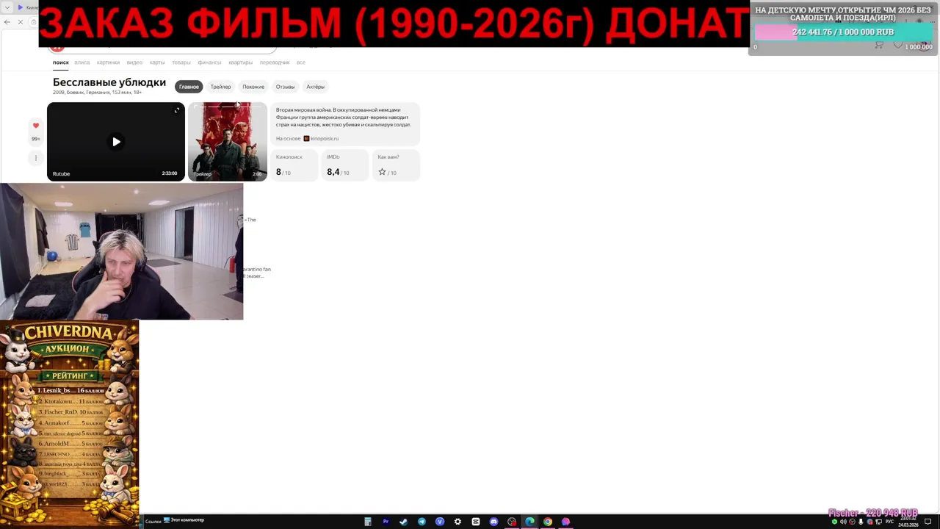Screen dimensions: 940x529
Task: Open Settings gear in the taskbar
Action: 458,522
